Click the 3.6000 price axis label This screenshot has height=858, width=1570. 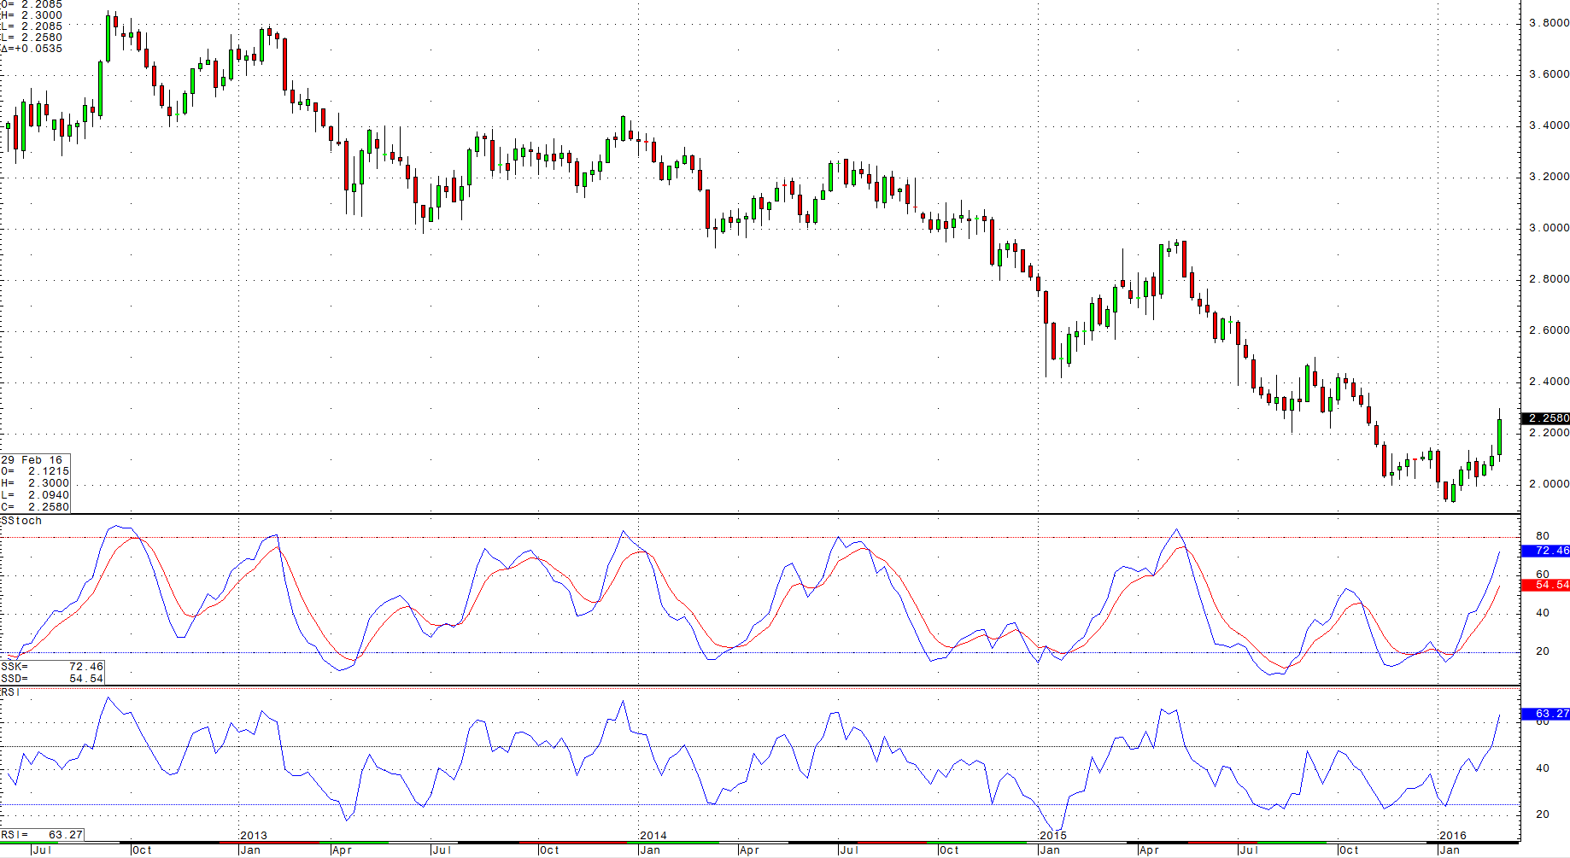[1549, 74]
